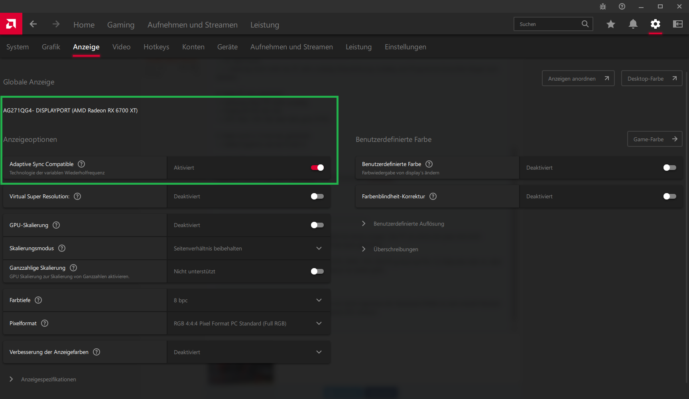Show help for Adaptive Sync Compatible
The height and width of the screenshot is (399, 689).
[81, 164]
